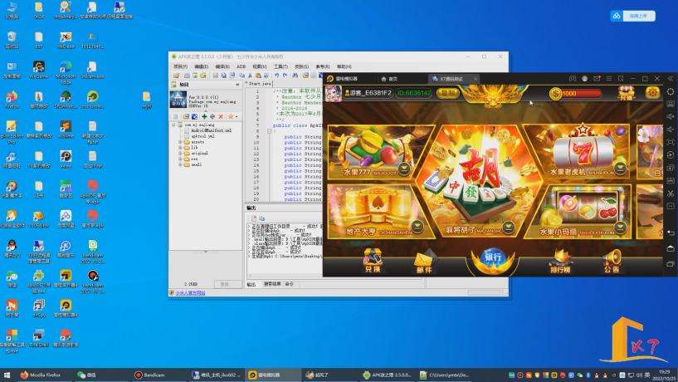This screenshot has width=678, height=382.
Task: Click the emulator volume up sidebar icon
Action: point(671,117)
